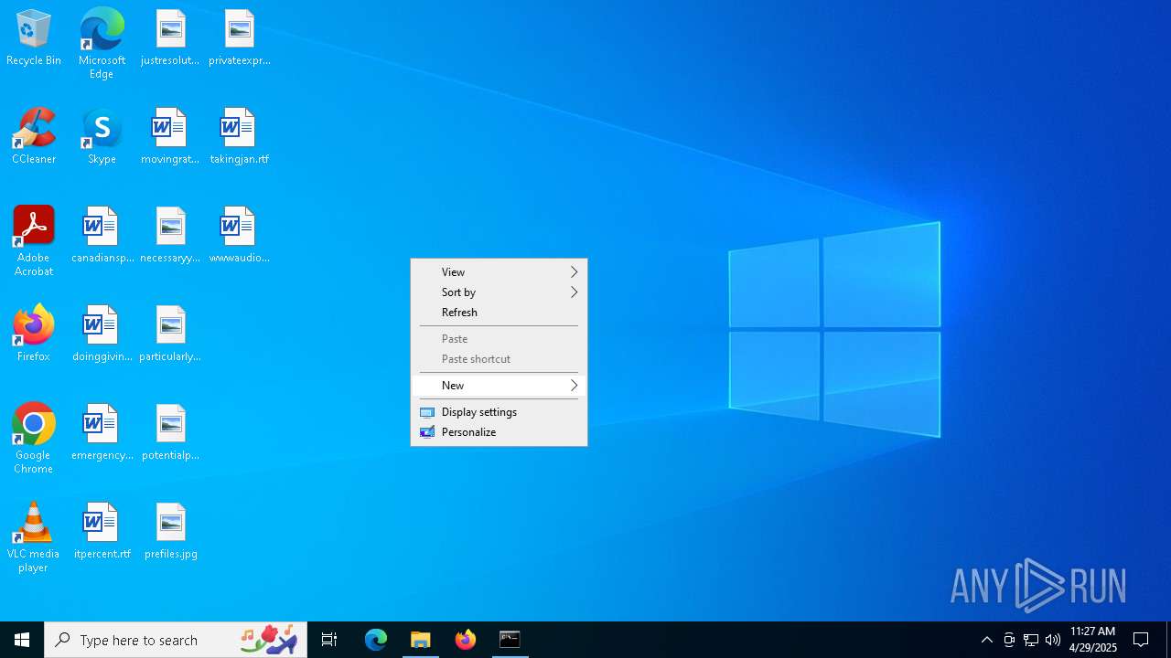This screenshot has width=1171, height=658.
Task: Focus the 'Type here to search' box
Action: pos(176,640)
